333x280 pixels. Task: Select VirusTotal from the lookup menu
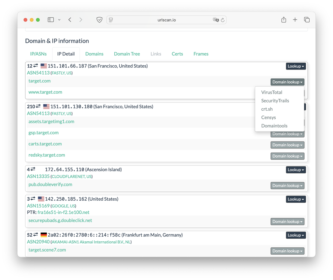point(271,92)
